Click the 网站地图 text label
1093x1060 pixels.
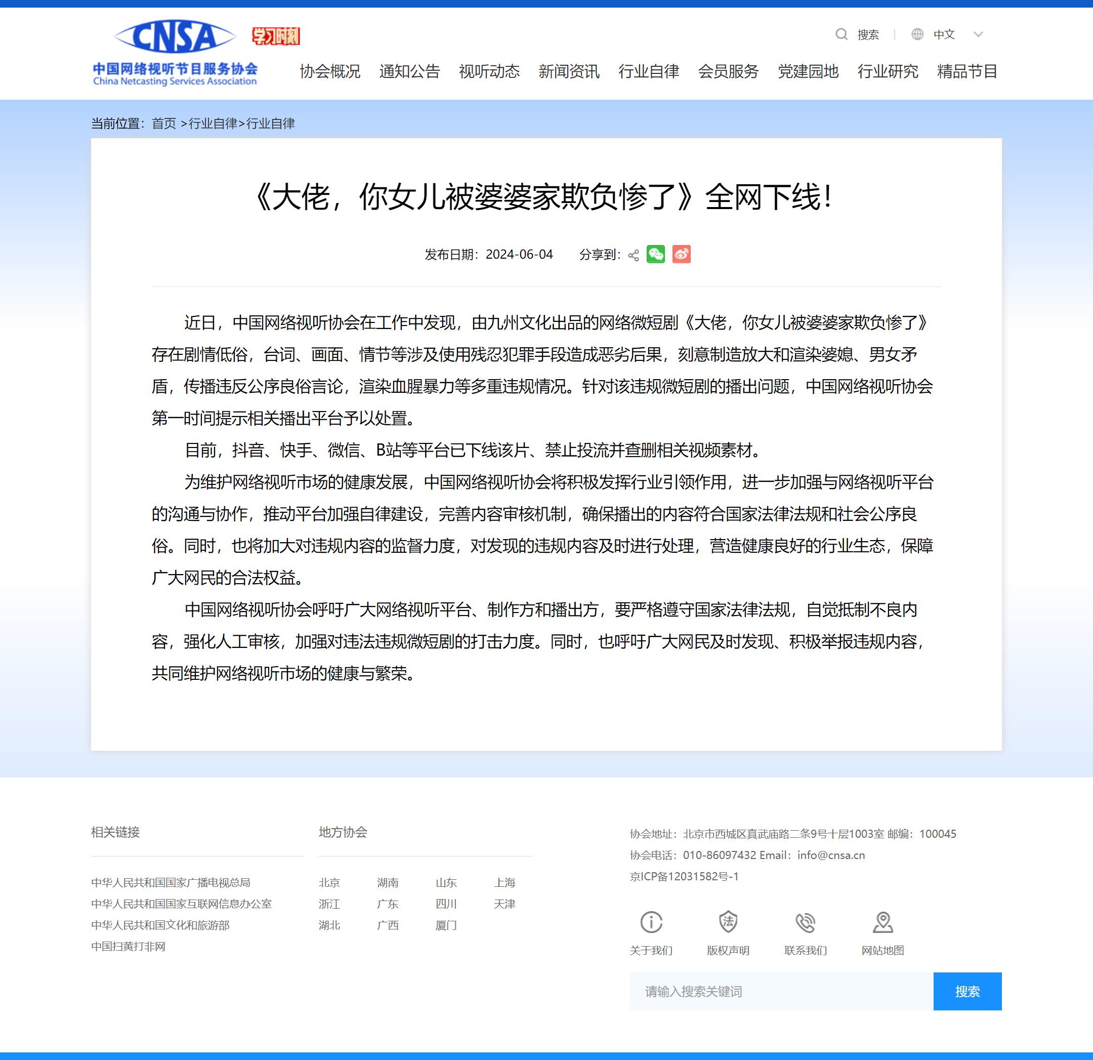[883, 951]
